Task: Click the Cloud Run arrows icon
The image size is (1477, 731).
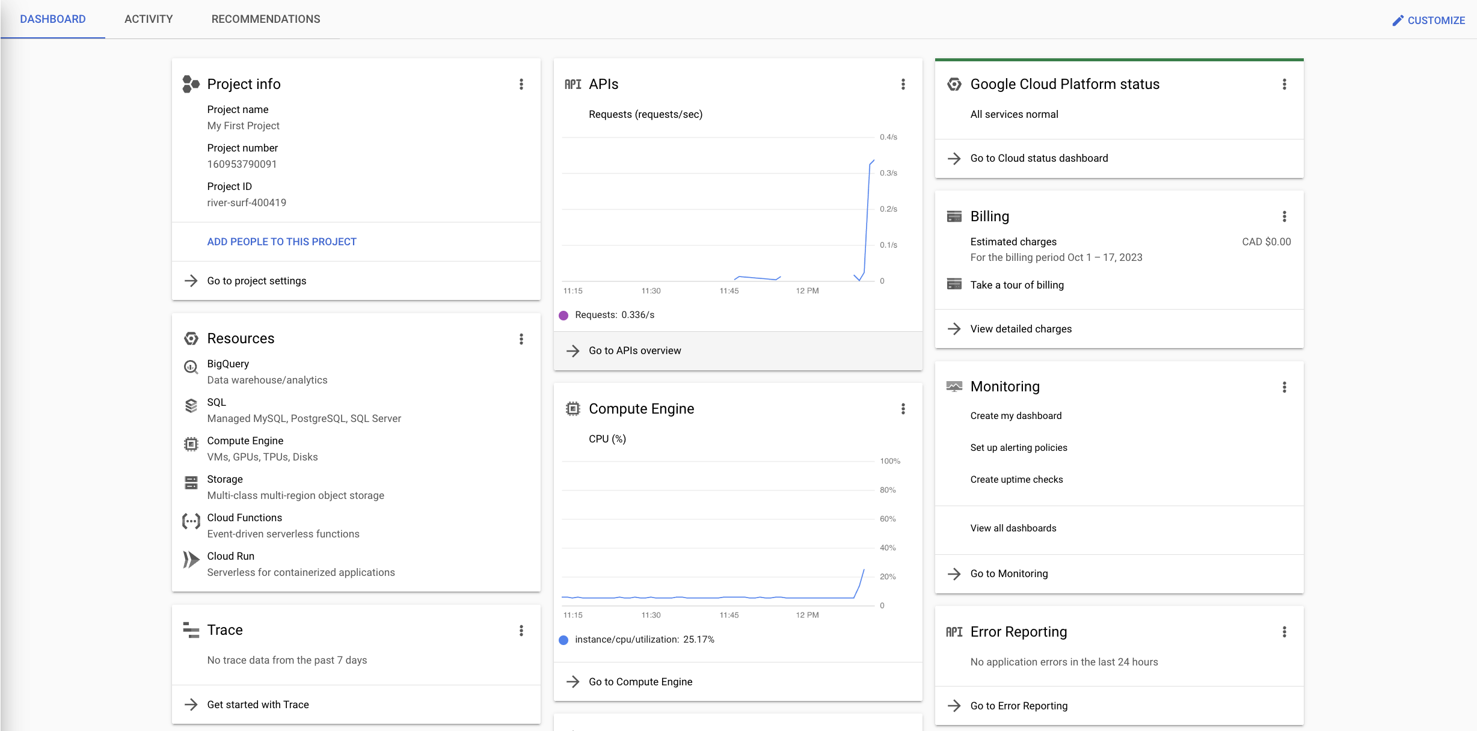Action: tap(191, 560)
